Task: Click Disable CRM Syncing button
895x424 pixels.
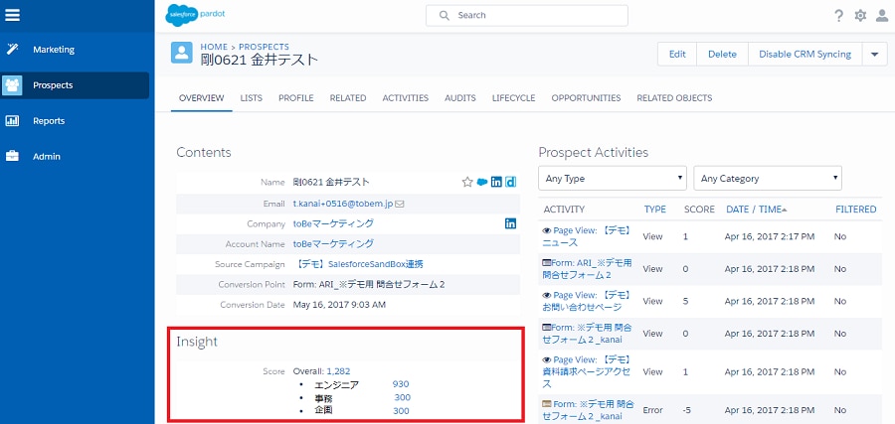Action: point(805,55)
